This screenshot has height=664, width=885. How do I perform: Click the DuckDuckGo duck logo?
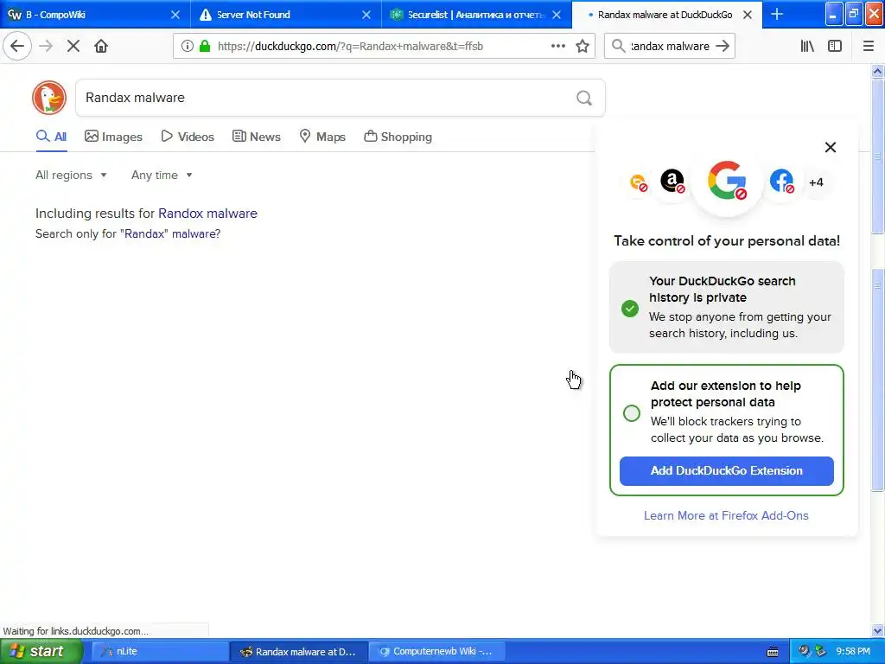49,98
